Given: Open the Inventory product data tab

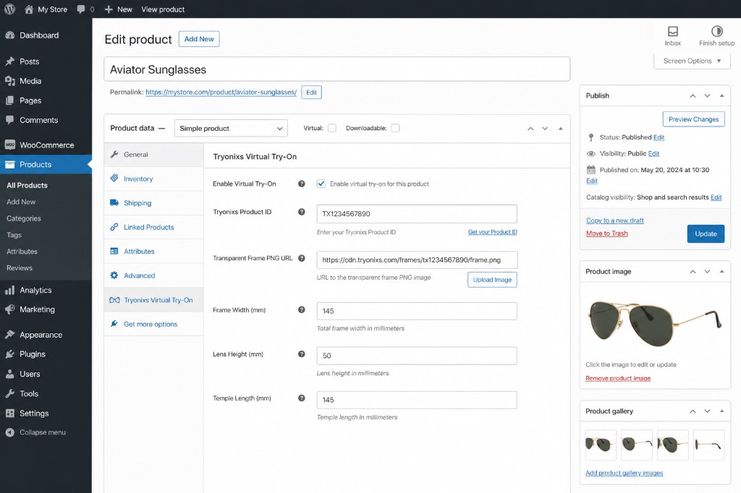Looking at the screenshot, I should (x=153, y=179).
